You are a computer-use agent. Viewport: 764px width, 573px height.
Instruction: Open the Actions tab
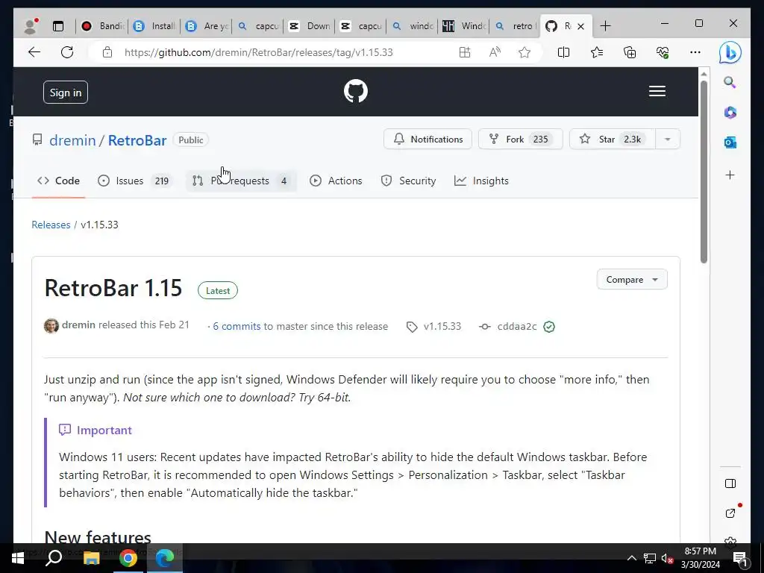[x=336, y=181]
